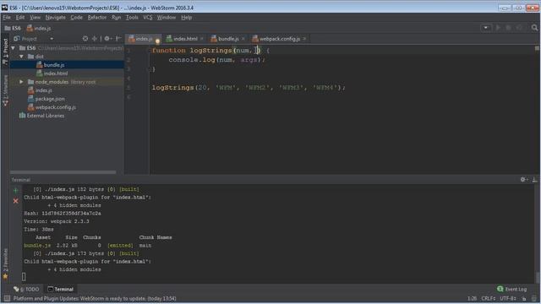This screenshot has width=541, height=304.
Task: Open Search Everywhere magnifier icon
Action: pyautogui.click(x=534, y=28)
